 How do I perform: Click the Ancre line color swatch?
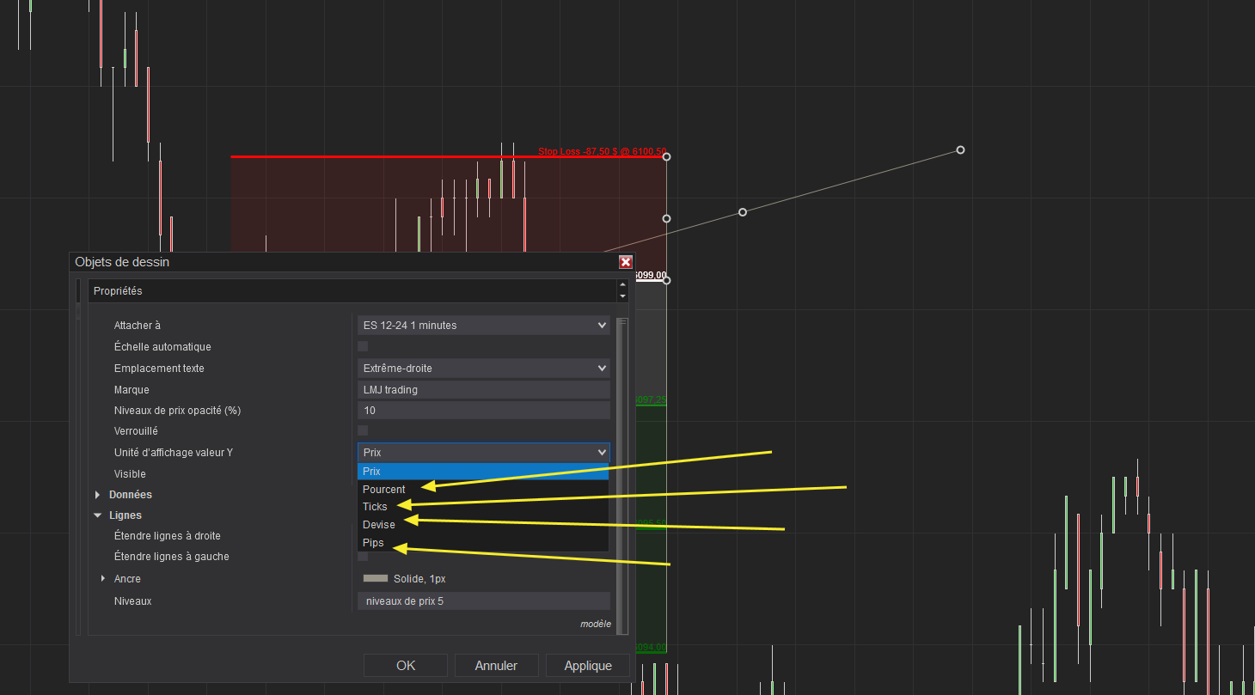(x=376, y=579)
